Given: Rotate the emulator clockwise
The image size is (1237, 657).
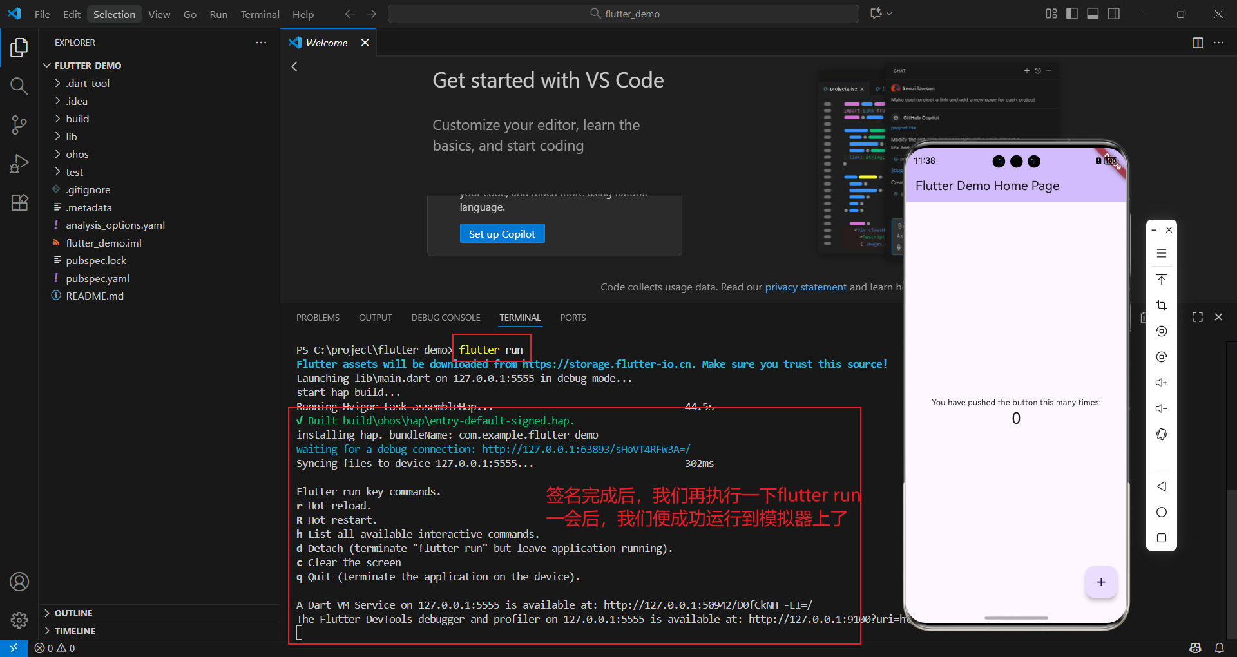Looking at the screenshot, I should coord(1162,357).
